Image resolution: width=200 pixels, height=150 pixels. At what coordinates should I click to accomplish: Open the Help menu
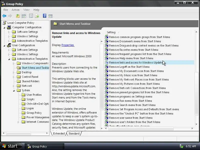pyautogui.click(x=36, y=10)
